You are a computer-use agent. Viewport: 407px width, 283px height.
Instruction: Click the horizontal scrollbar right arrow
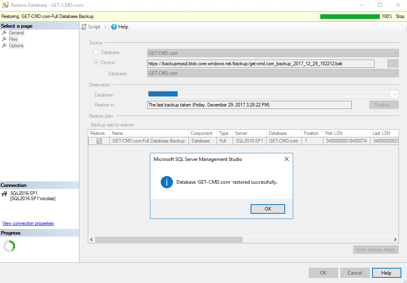pyautogui.click(x=395, y=239)
